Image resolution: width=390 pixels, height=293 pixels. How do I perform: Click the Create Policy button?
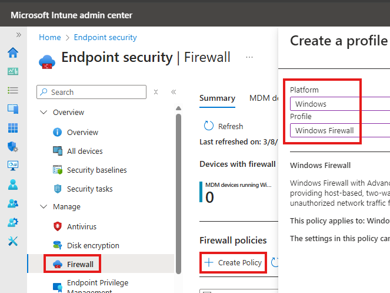coord(233,262)
